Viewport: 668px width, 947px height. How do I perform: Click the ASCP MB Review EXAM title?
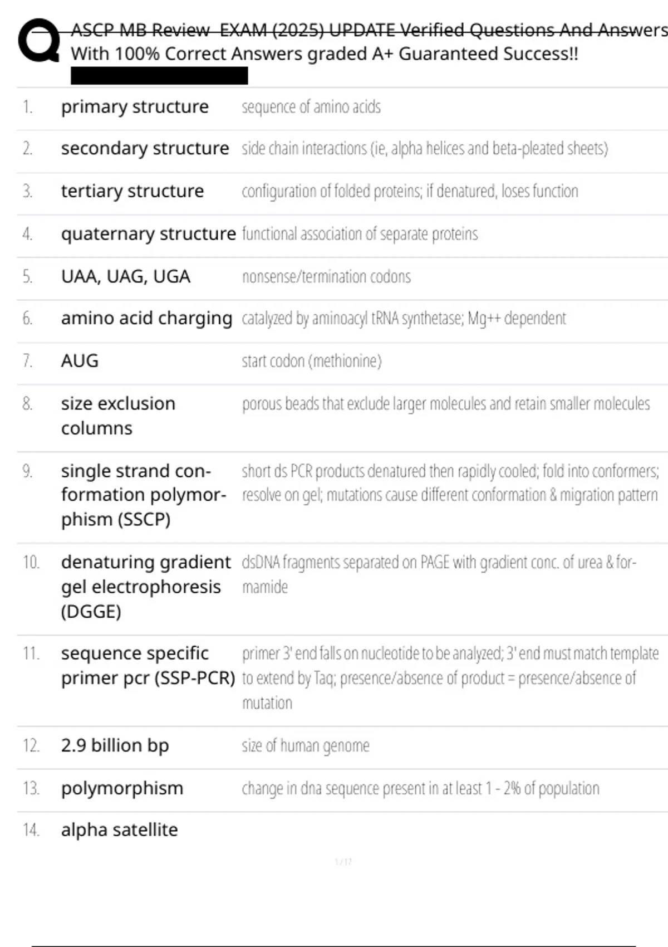(x=367, y=42)
